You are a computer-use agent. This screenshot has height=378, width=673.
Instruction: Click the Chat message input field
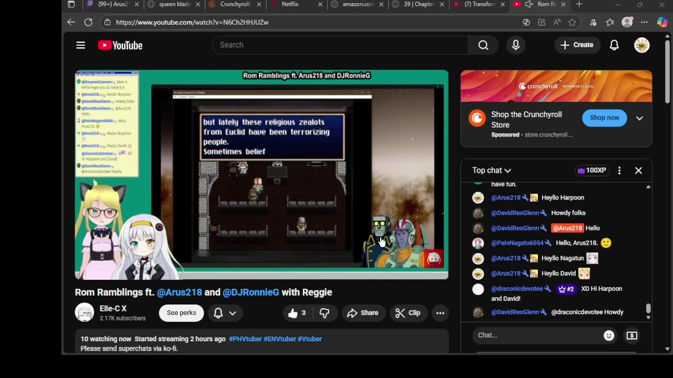click(x=537, y=335)
